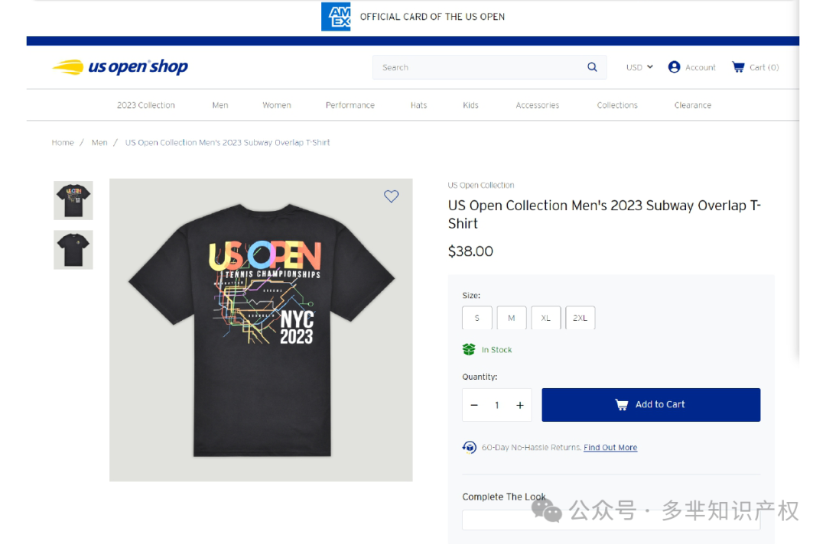Screen dimensions: 826x544
Task: Select size M option
Action: (512, 318)
